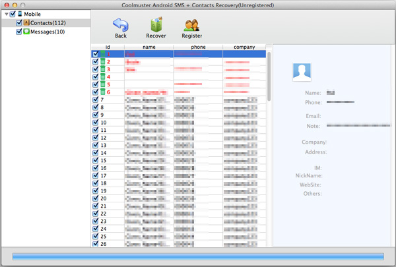396x267 pixels.
Task: Click the deleted trash icon on row 3
Action: pos(103,69)
